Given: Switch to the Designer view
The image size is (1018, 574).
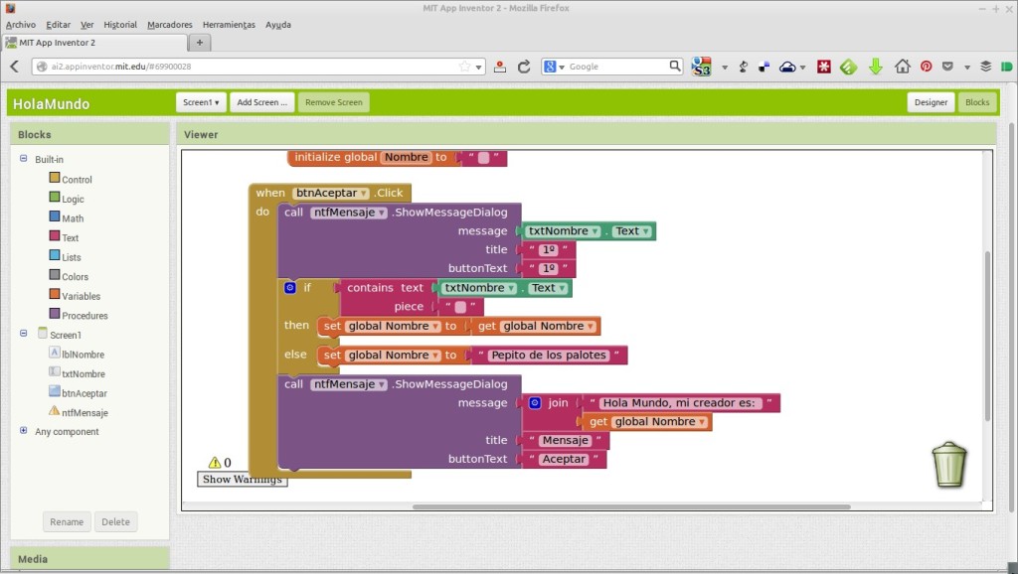Looking at the screenshot, I should coord(931,102).
